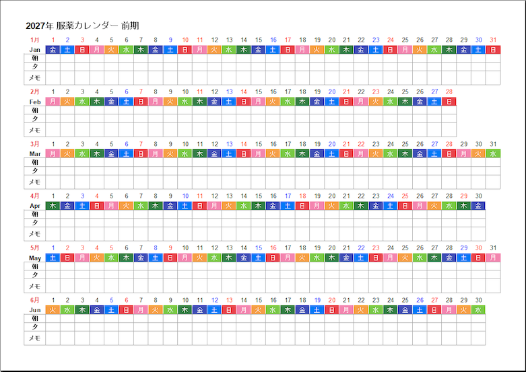Click date number 30 in June row

478,300
